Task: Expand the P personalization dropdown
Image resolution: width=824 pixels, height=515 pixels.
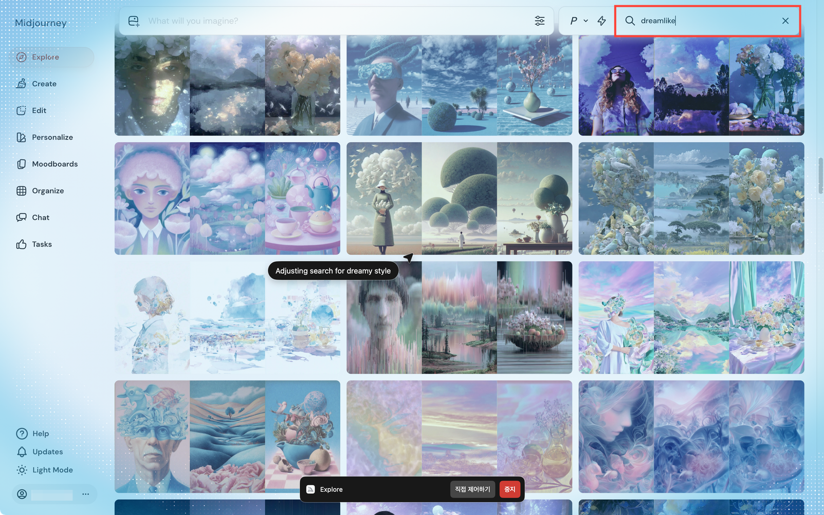Action: (x=578, y=21)
